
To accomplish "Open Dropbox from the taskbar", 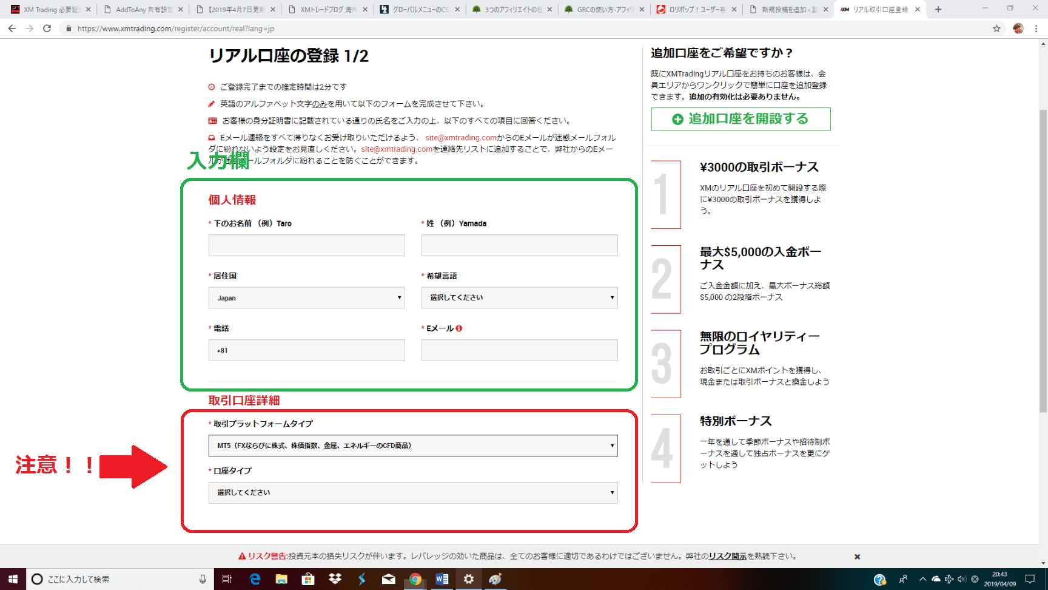I will (x=335, y=579).
